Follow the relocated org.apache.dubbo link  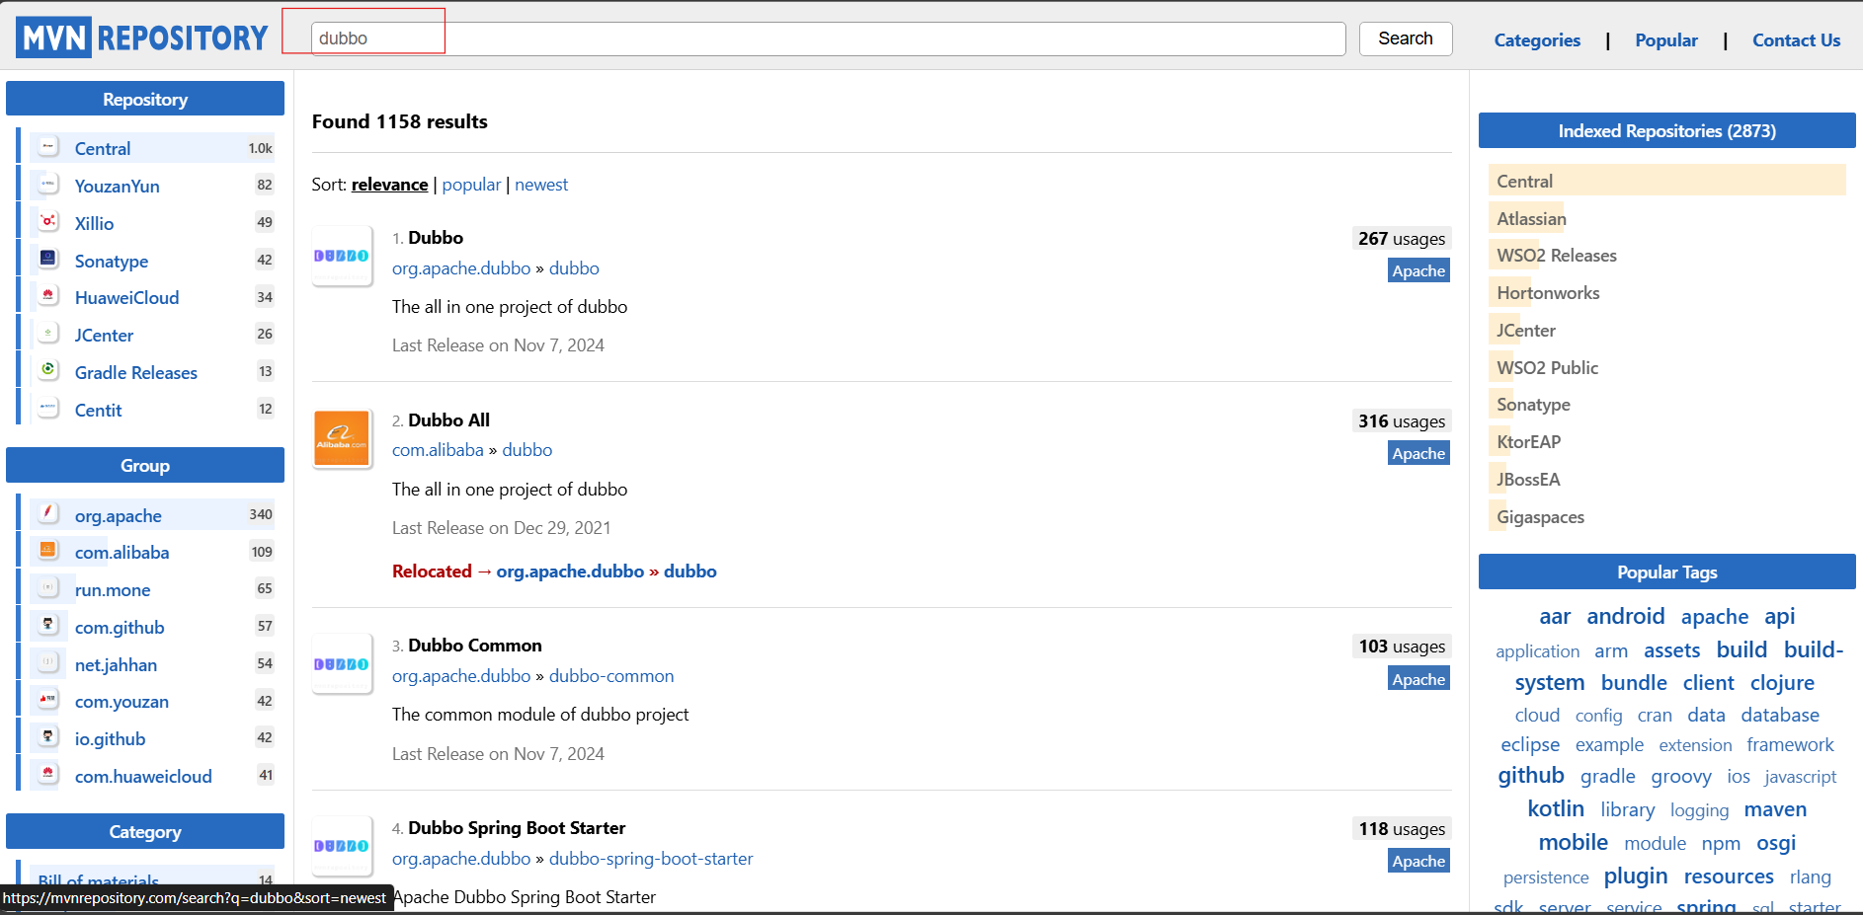(x=570, y=572)
